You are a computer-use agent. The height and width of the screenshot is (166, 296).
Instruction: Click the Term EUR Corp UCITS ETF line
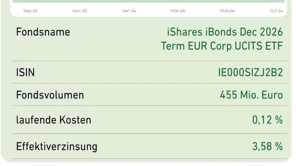click(x=222, y=46)
